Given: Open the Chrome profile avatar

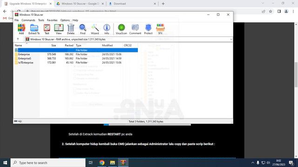Looking at the screenshot, I should pyautogui.click(x=286, y=12).
